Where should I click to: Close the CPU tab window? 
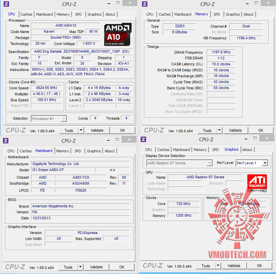pyautogui.click(x=130, y=3)
